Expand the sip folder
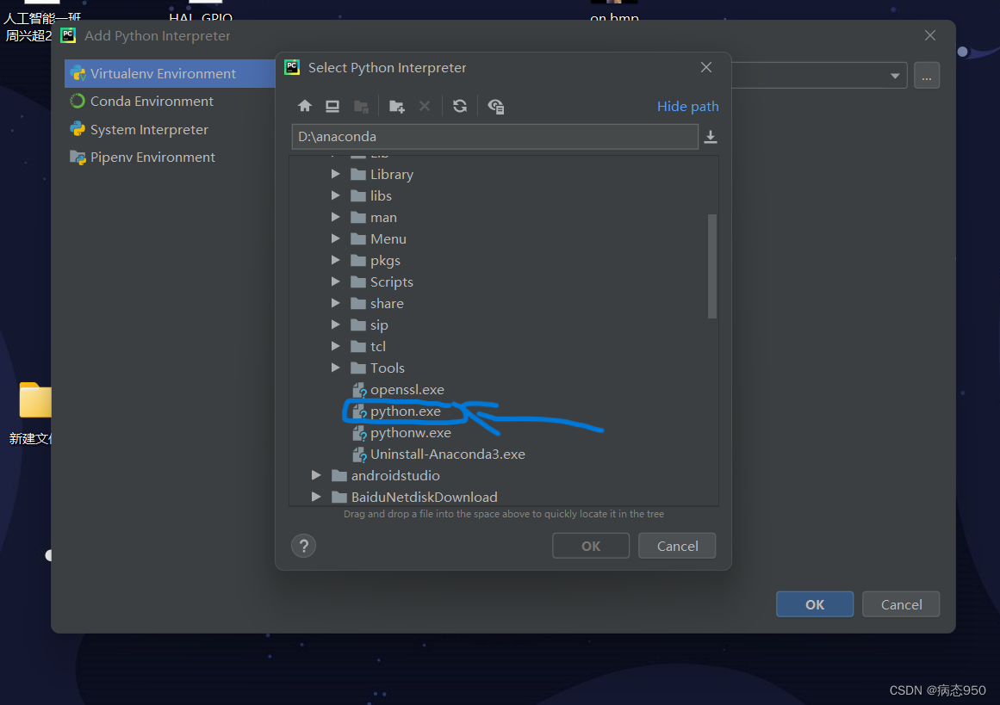The width and height of the screenshot is (1000, 705). point(335,325)
